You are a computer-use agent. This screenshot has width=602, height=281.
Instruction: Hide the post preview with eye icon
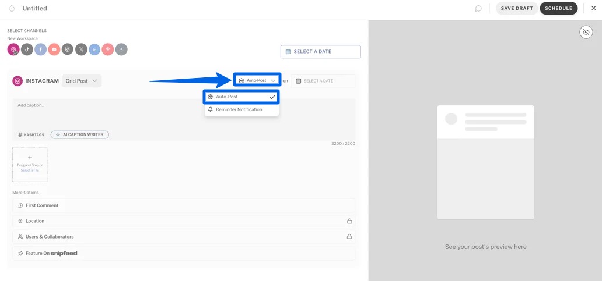586,33
